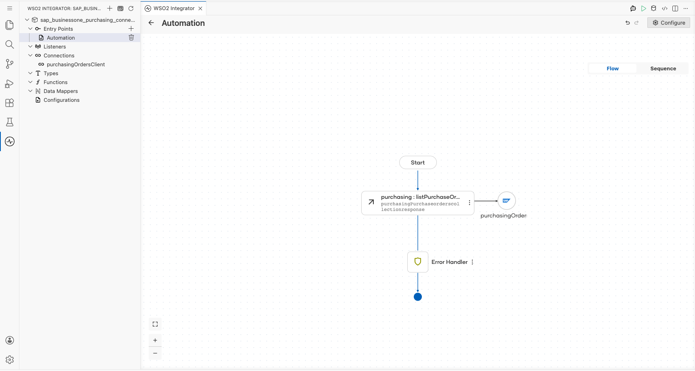The width and height of the screenshot is (695, 371).
Task: Open purchasingOrdersClient connection in tree
Action: pos(76,64)
